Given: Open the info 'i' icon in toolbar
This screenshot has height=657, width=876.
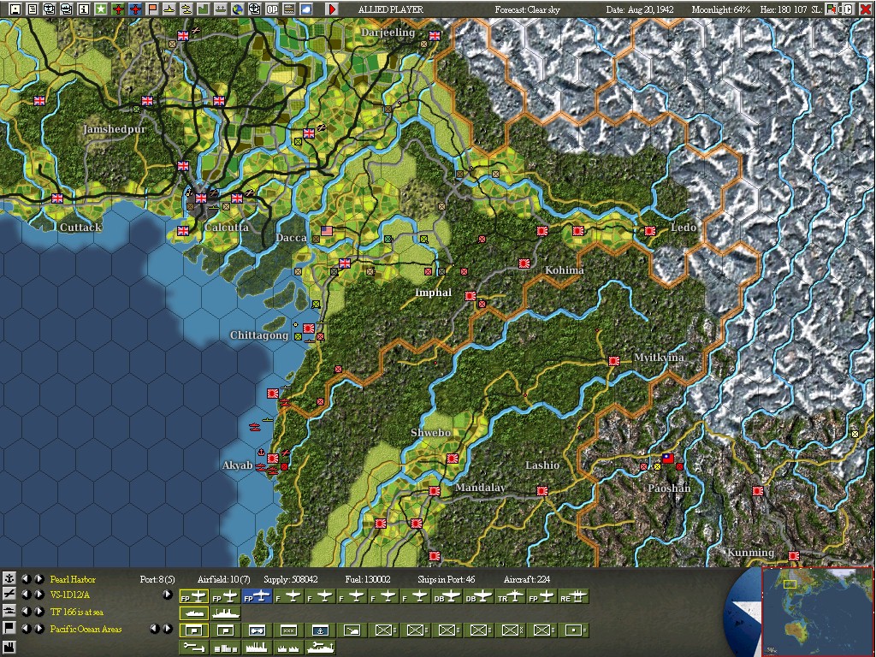Looking at the screenshot, I should [x=83, y=9].
